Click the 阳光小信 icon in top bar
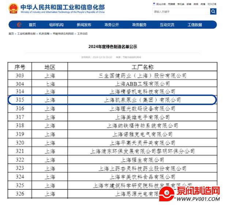This screenshot has height=205, width=226. click(x=154, y=4)
